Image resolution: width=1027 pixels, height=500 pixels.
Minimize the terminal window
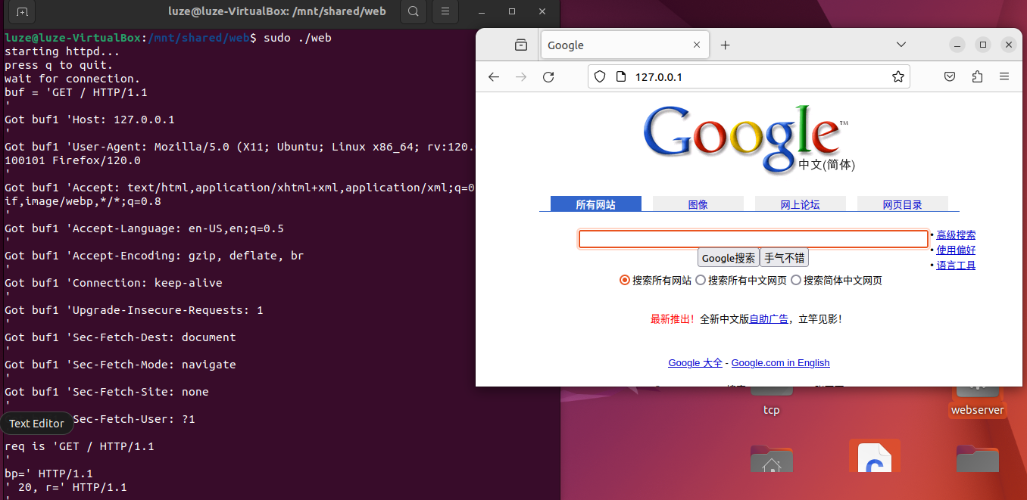(x=482, y=12)
